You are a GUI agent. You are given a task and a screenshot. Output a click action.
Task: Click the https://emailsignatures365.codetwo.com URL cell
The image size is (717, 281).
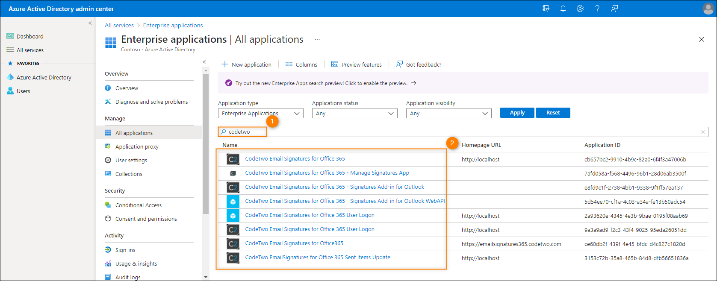511,244
